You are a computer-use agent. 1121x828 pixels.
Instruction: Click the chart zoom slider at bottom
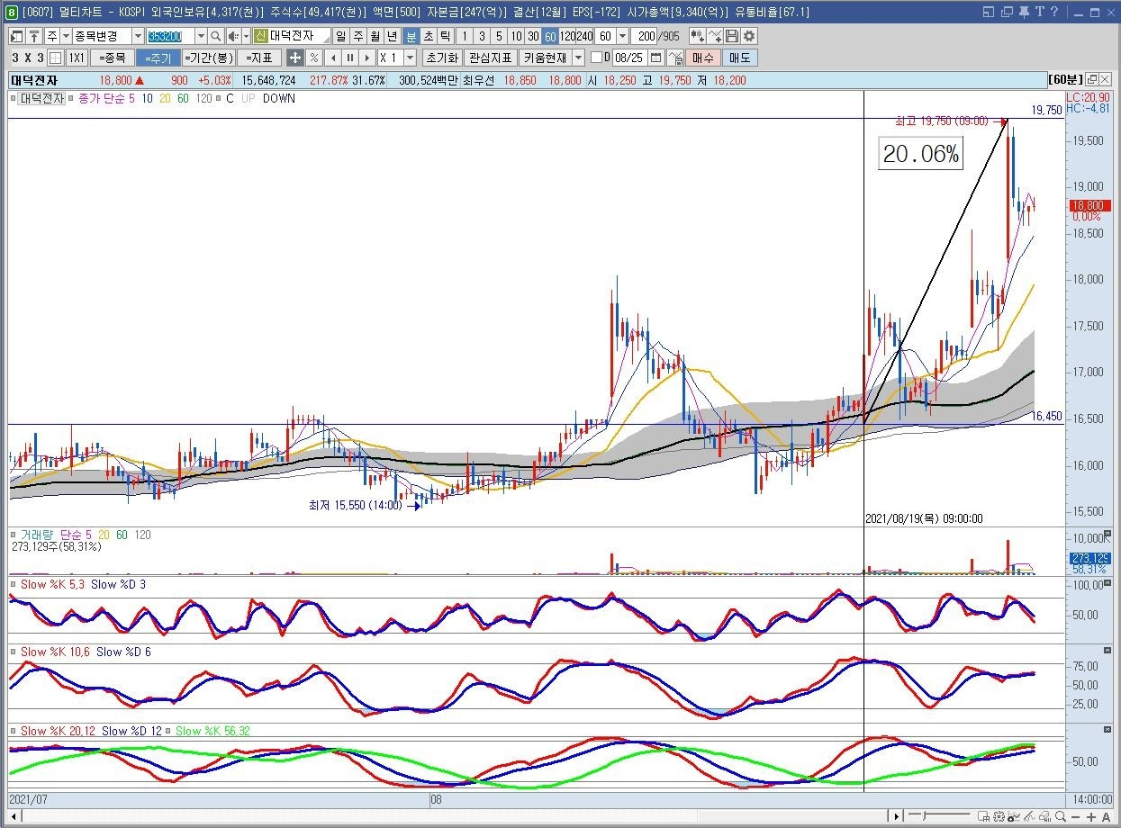tap(939, 816)
